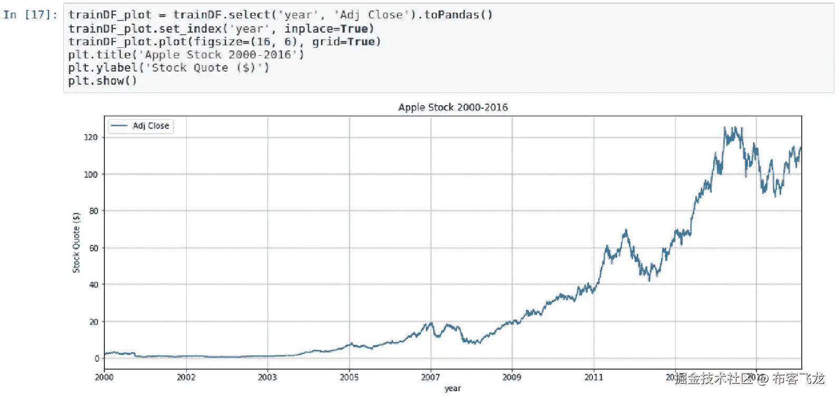This screenshot has width=836, height=397.
Task: Click the 2007 x-axis tick label
Action: pyautogui.click(x=431, y=377)
